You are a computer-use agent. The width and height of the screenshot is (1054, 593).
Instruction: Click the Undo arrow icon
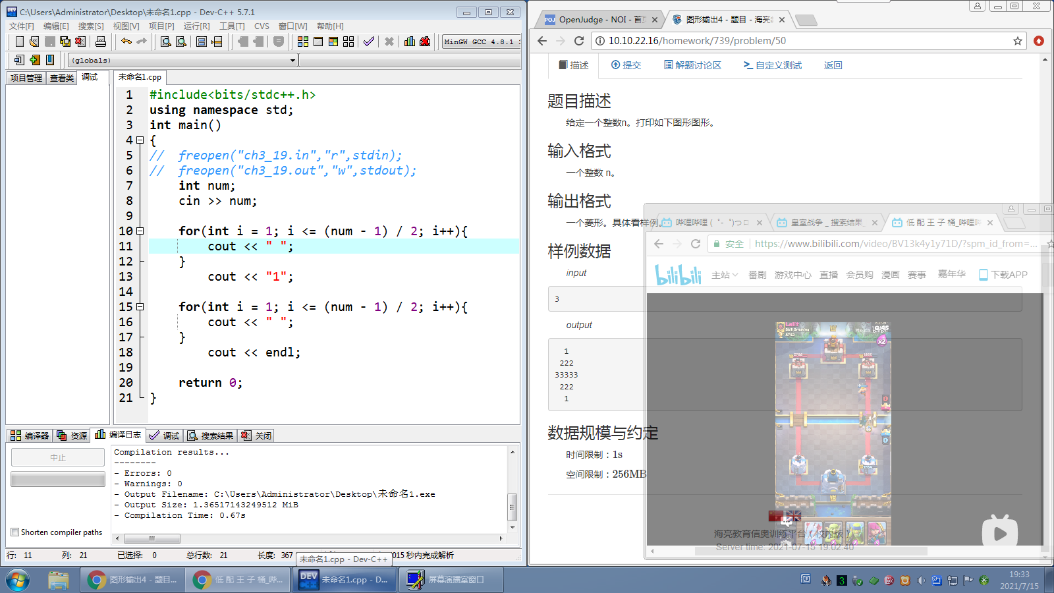pyautogui.click(x=126, y=42)
